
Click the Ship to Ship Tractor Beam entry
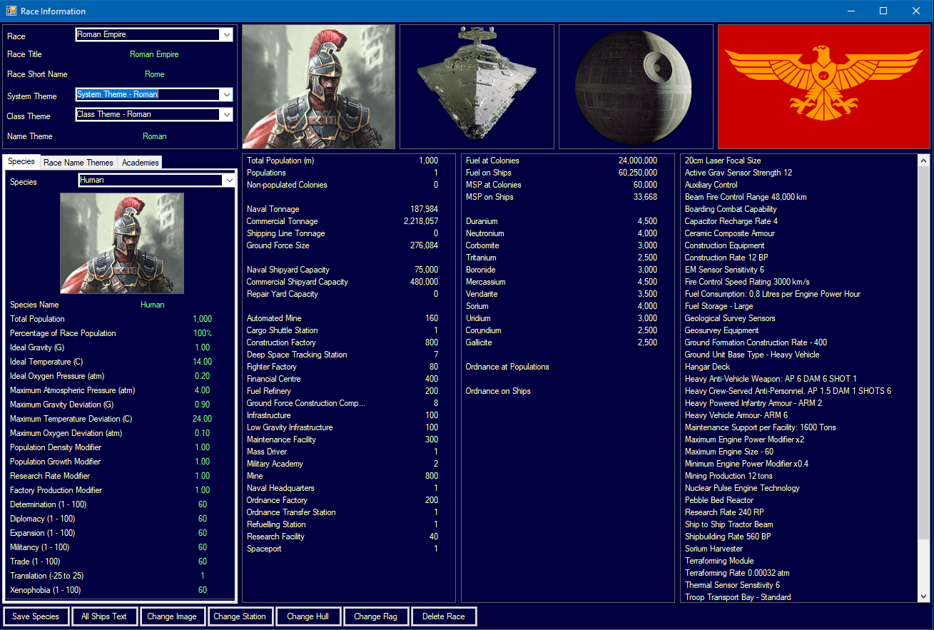tap(729, 524)
